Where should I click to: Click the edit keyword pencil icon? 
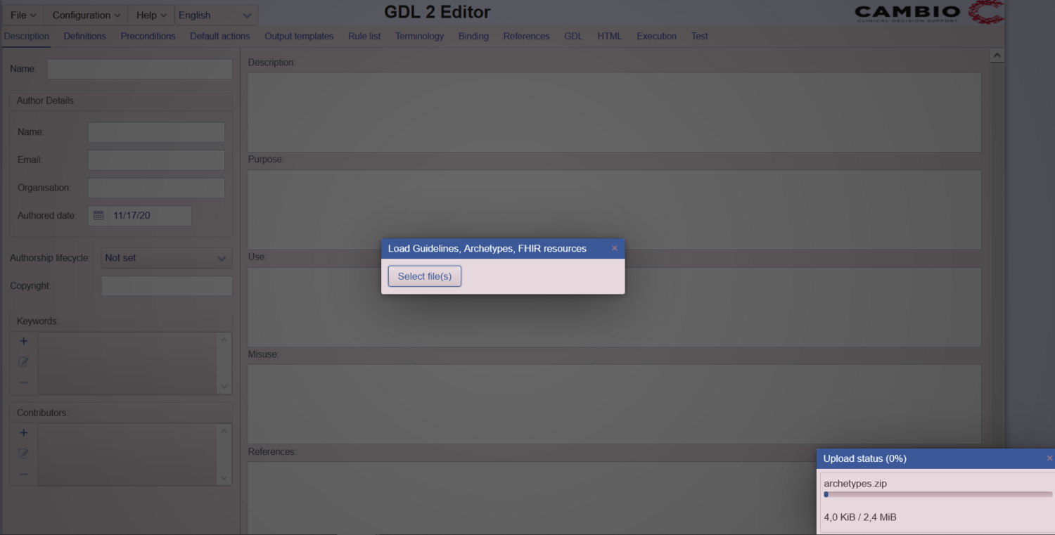click(x=23, y=362)
